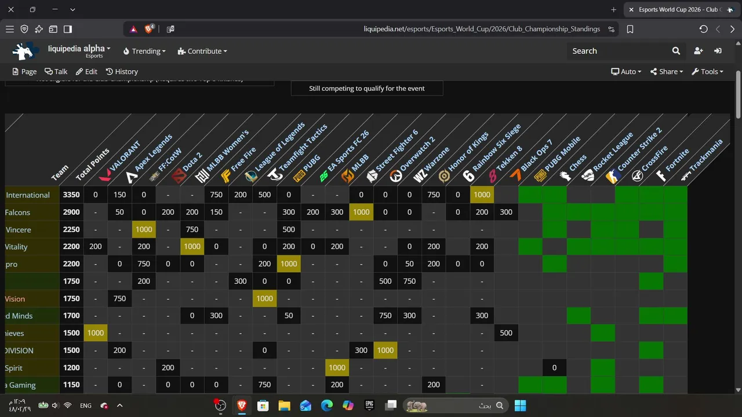Click the 'Still competing to qualify' legend box
The height and width of the screenshot is (417, 742).
367,88
